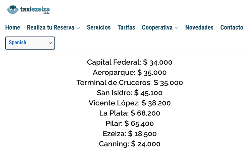
Task: Open the Cooperativa menu item
Action: tap(157, 27)
